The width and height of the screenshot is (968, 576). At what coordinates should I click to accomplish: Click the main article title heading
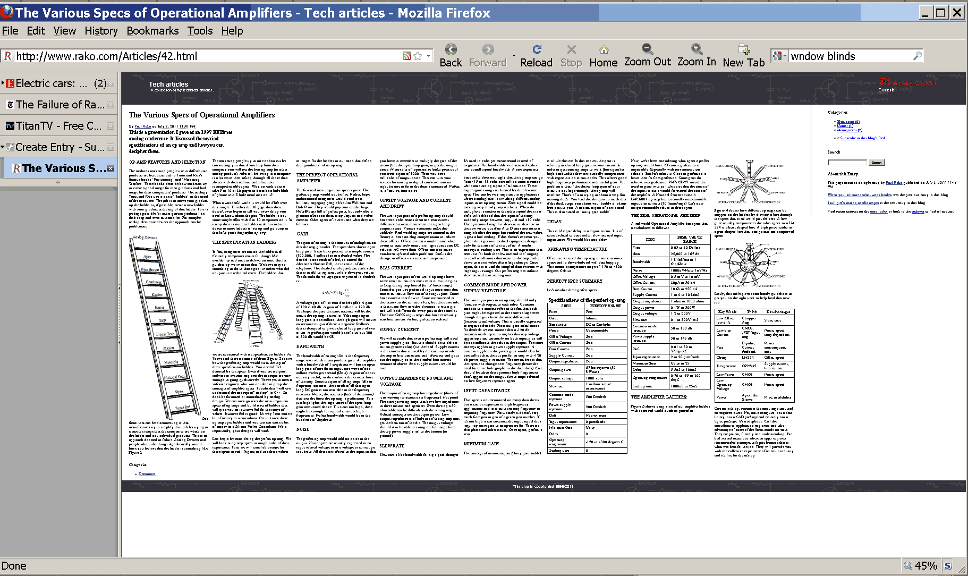(202, 115)
